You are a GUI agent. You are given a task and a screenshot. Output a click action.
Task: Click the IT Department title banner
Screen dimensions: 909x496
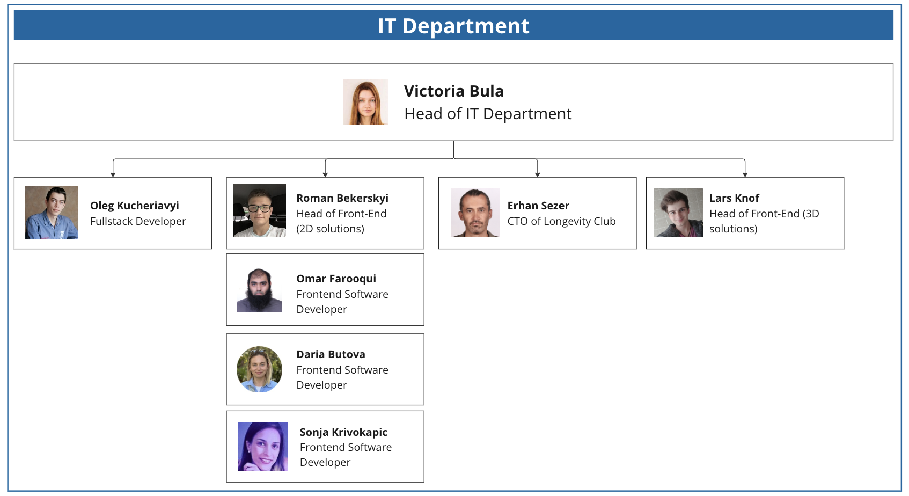coord(453,26)
